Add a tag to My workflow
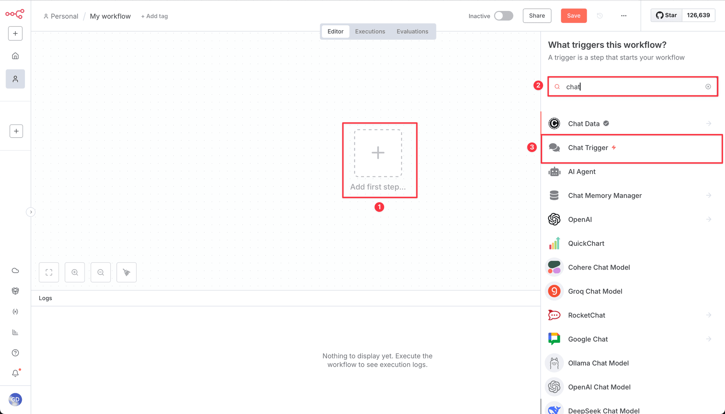 pos(154,16)
